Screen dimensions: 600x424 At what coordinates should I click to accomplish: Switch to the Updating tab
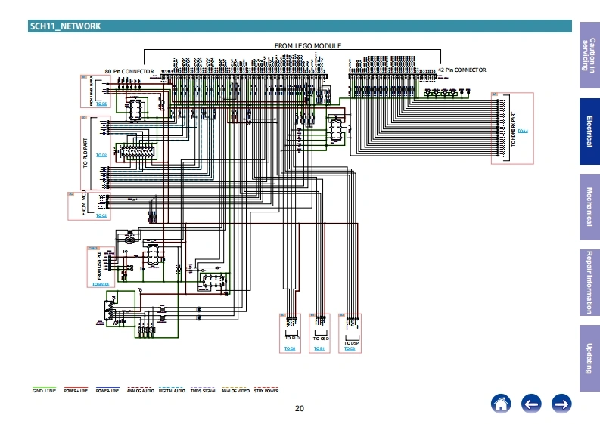589,358
